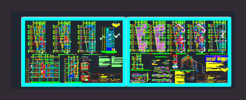246x100 pixels.
Task: Select the first floor plan on left sheet
Action: 37,37
